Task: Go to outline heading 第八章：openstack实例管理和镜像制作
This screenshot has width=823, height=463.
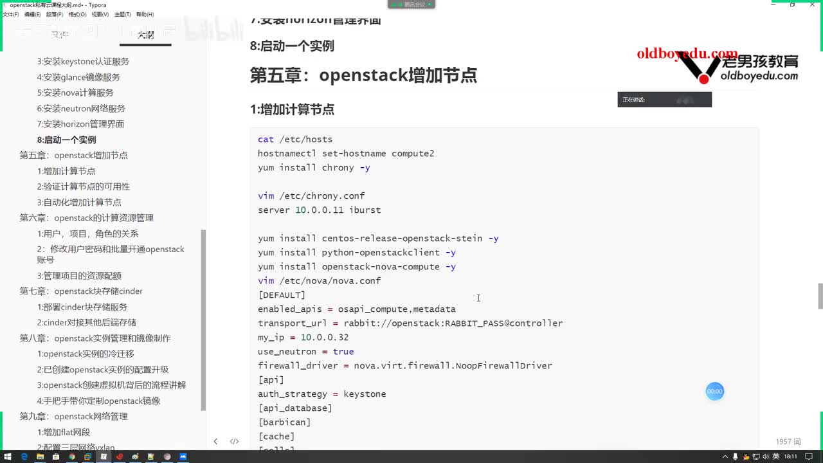Action: coord(95,338)
